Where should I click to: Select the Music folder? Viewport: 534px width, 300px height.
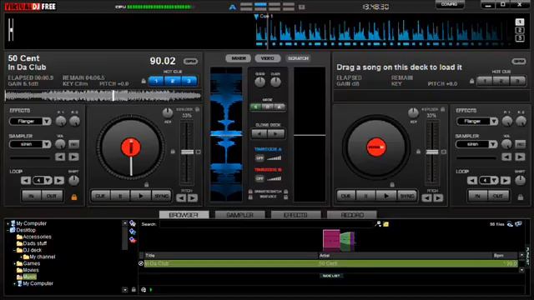click(x=29, y=277)
